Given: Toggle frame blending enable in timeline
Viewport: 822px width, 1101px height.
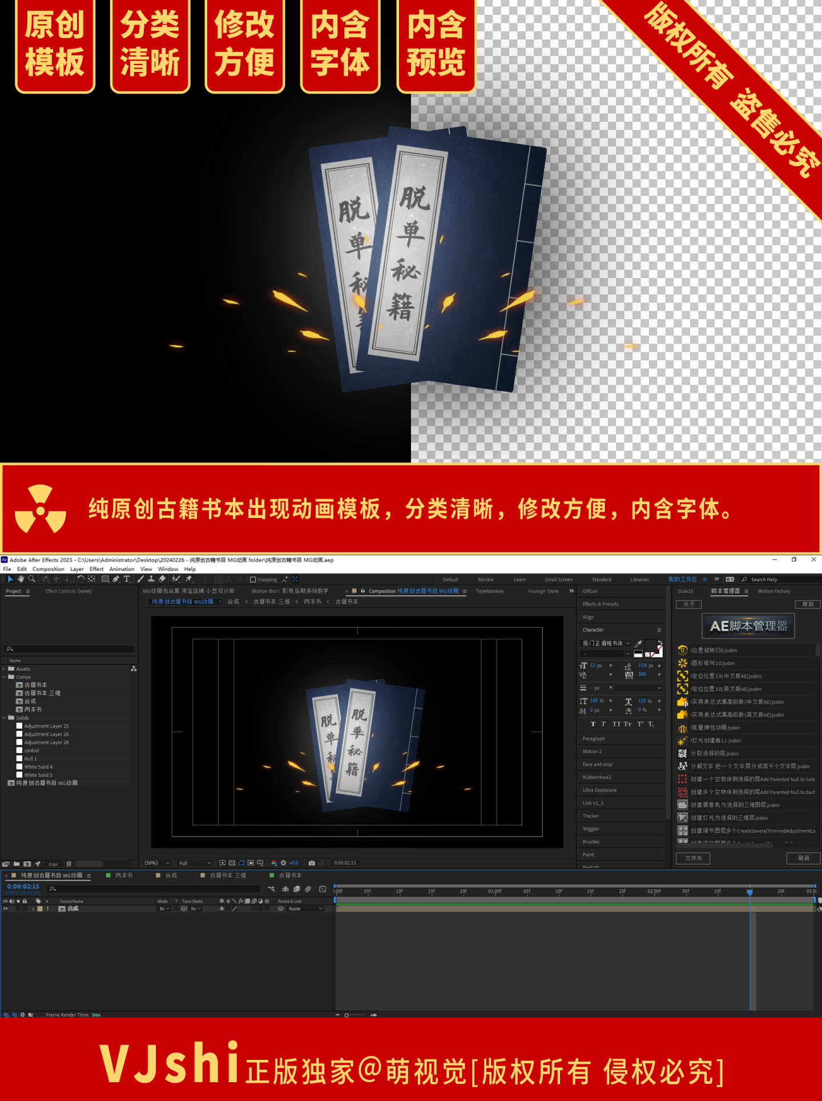Looking at the screenshot, I should [x=297, y=889].
